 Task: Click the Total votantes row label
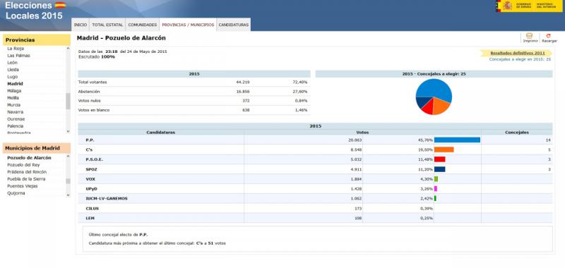coord(93,83)
